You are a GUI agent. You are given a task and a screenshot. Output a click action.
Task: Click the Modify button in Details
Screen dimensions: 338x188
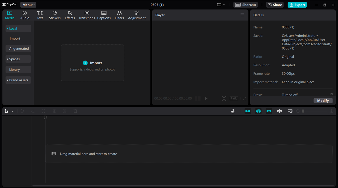click(323, 101)
